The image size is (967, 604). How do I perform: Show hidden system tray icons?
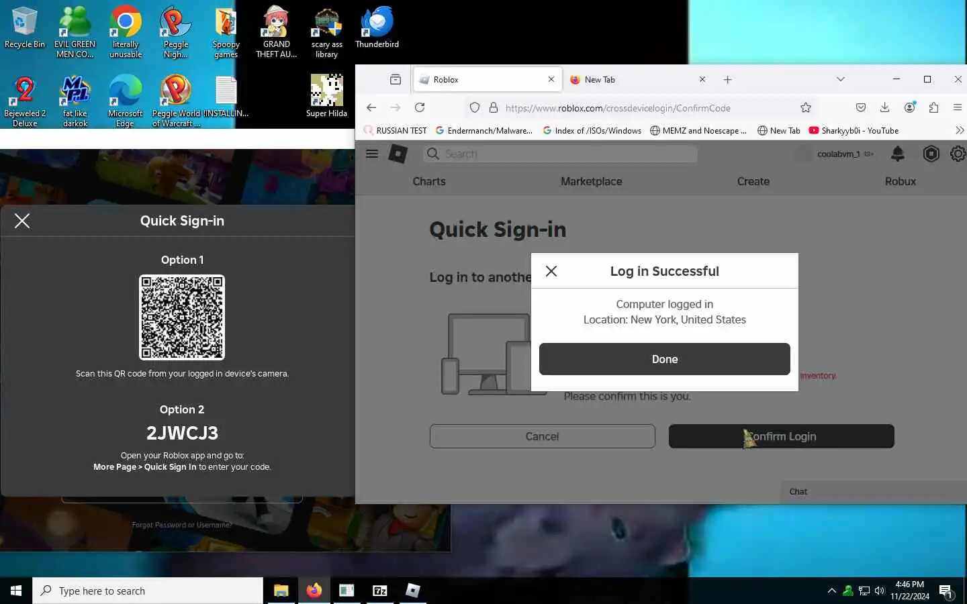(832, 591)
